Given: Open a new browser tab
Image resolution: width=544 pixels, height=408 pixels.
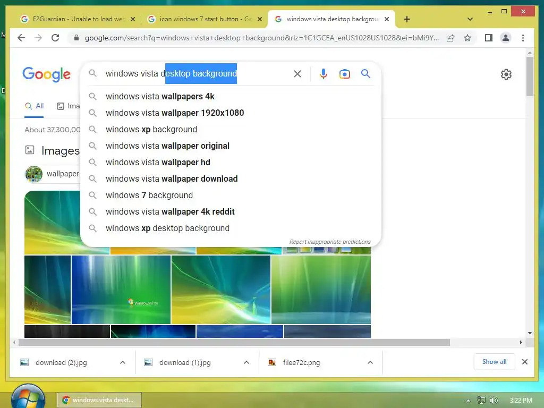Looking at the screenshot, I should (x=407, y=19).
